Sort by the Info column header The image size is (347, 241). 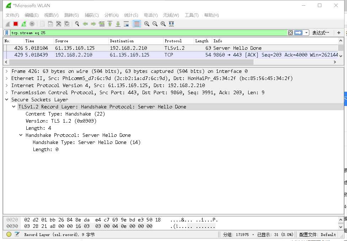click(x=275, y=41)
